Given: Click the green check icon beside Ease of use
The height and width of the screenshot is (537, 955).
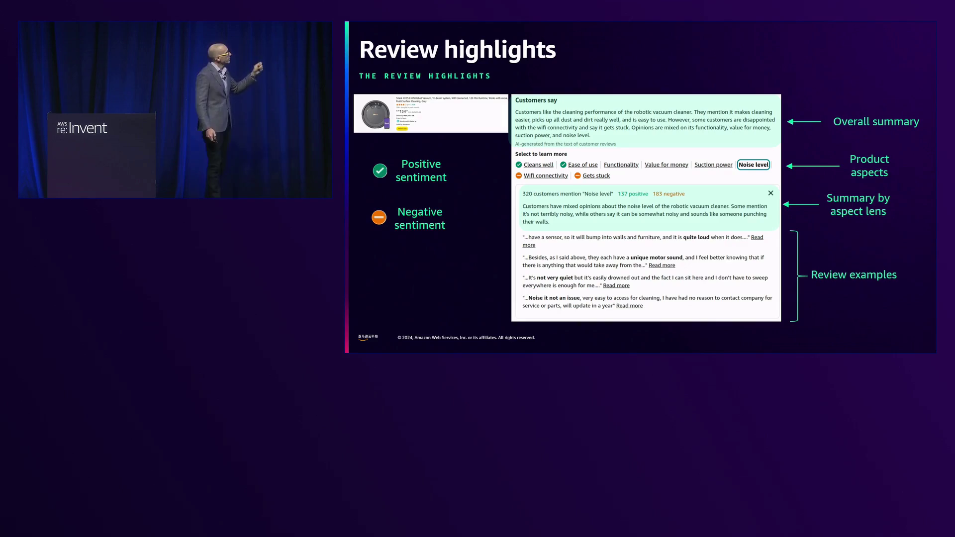Looking at the screenshot, I should pos(563,165).
